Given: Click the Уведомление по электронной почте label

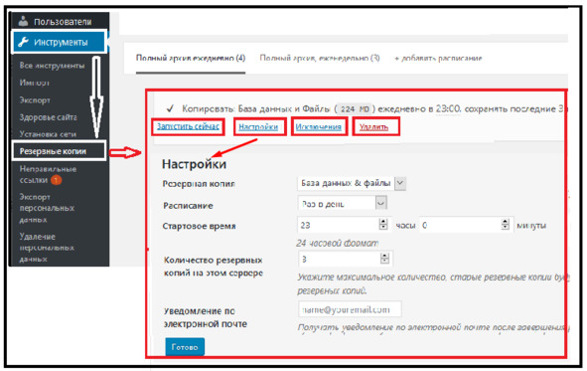Looking at the screenshot, I should click(206, 317).
